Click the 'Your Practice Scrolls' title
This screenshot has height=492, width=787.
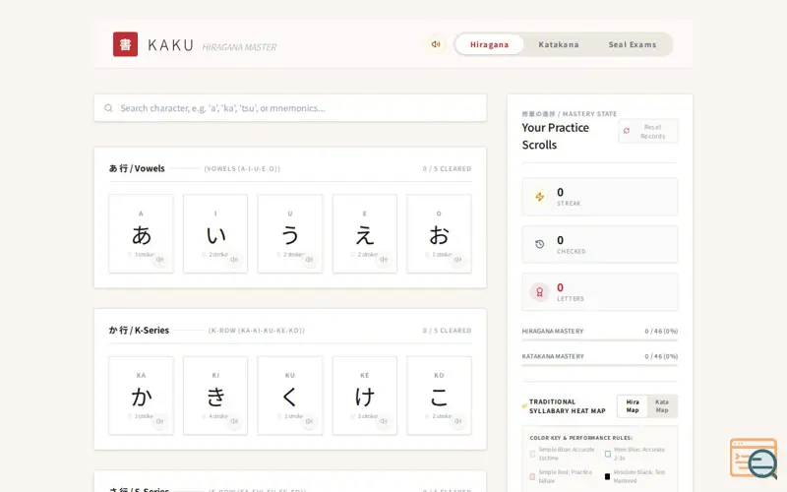point(555,136)
